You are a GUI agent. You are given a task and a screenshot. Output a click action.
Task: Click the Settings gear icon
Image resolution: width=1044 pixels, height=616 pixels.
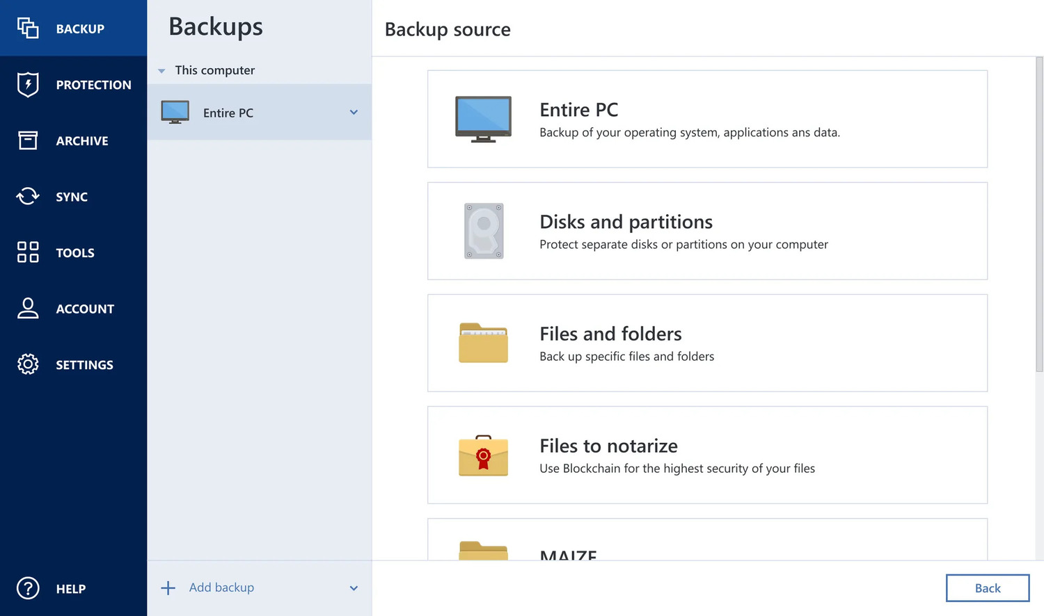[x=28, y=364]
